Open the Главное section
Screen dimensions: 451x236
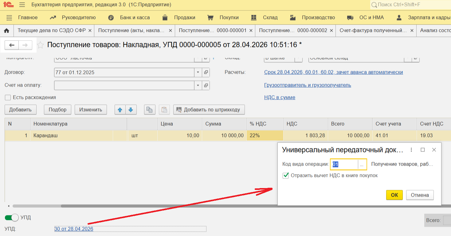click(x=28, y=18)
